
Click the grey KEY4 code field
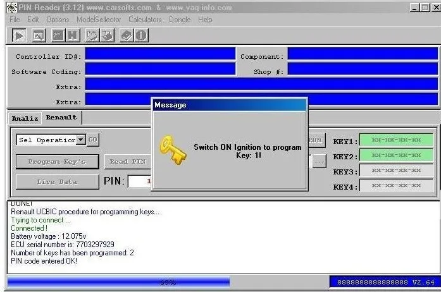pyautogui.click(x=396, y=185)
